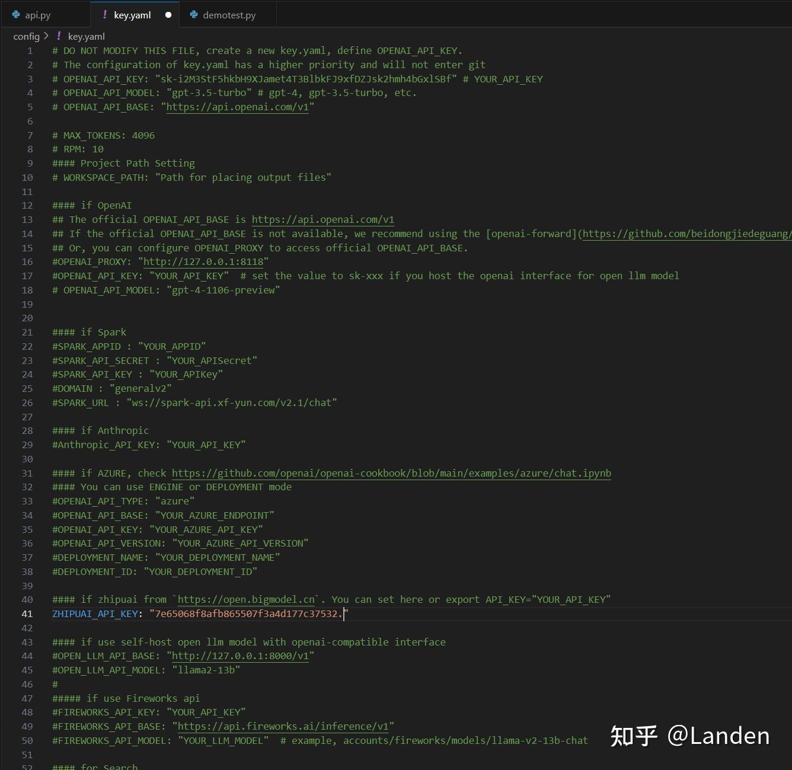The height and width of the screenshot is (770, 792).
Task: Click the '#DOMAIN : "generalv2"' line
Action: click(112, 388)
